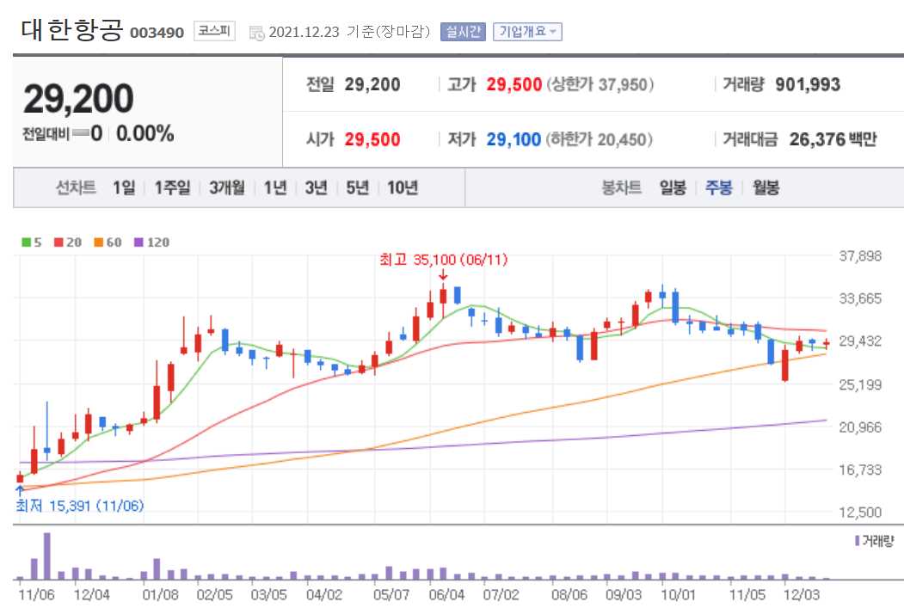Click the arrow above 최저 15,391 annotation
Viewport: 904px width, 608px height.
18,488
